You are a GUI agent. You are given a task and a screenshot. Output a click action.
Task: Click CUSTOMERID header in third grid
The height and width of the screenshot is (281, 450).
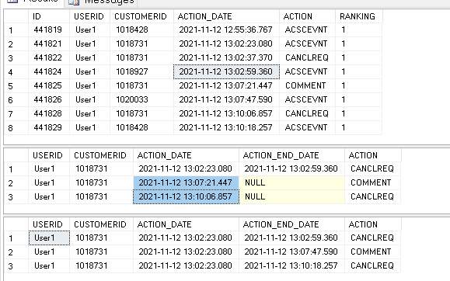pyautogui.click(x=101, y=224)
